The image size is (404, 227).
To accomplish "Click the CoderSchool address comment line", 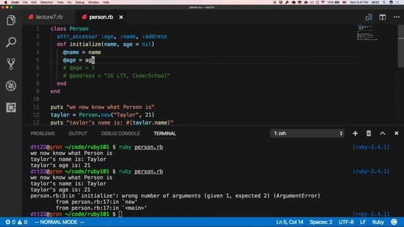I will tap(116, 76).
